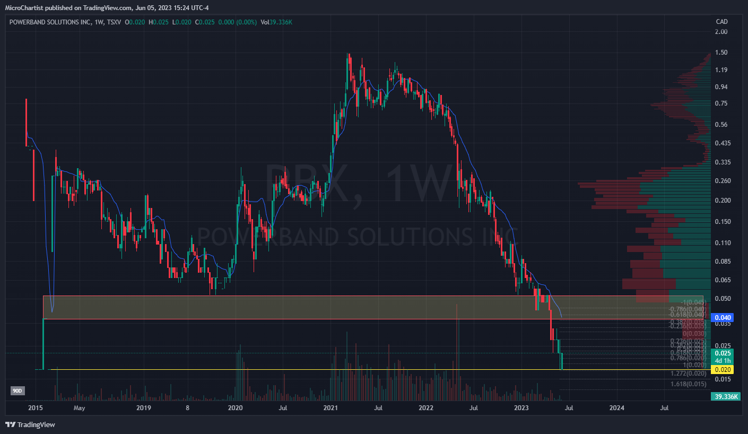The image size is (748, 434).
Task: Click the 2019 time axis label
Action: point(144,408)
